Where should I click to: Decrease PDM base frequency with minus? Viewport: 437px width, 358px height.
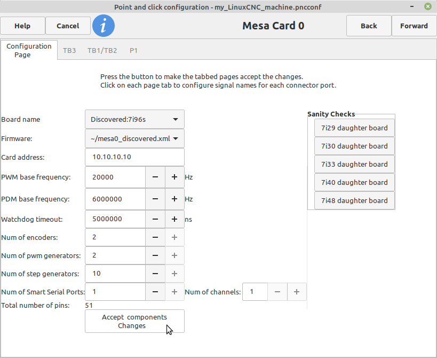click(x=155, y=199)
